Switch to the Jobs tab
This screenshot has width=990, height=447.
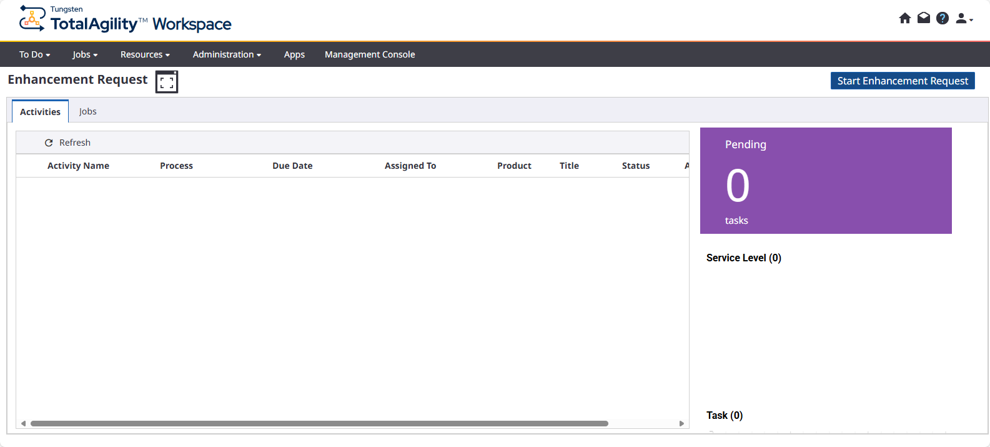(x=87, y=111)
